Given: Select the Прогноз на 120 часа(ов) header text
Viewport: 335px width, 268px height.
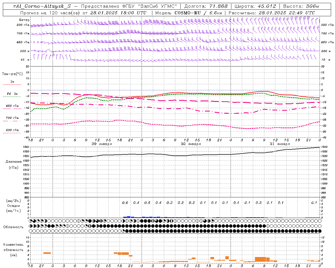Looking at the screenshot, I should coord(50,13).
